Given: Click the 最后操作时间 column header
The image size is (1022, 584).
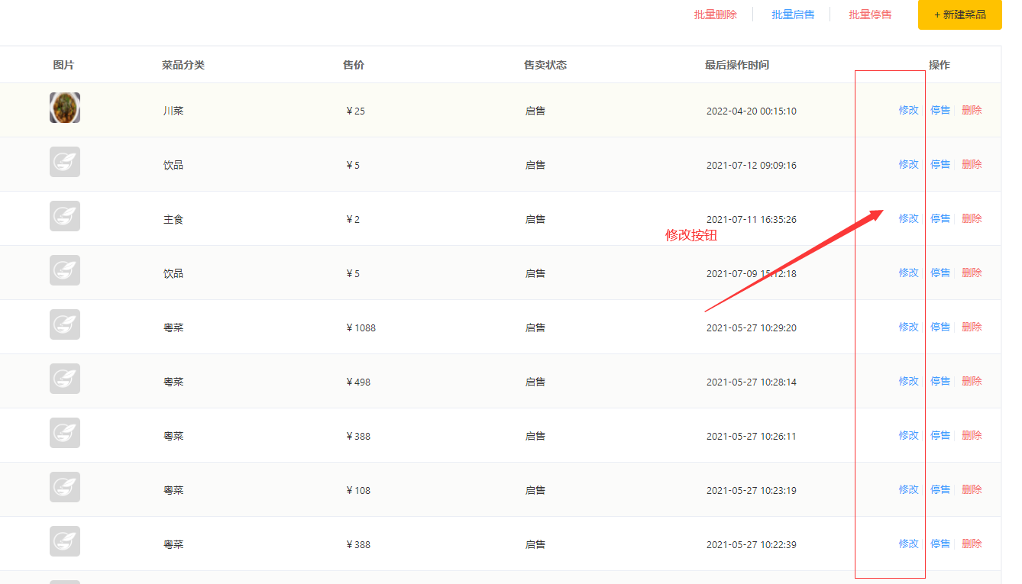Looking at the screenshot, I should click(x=736, y=65).
